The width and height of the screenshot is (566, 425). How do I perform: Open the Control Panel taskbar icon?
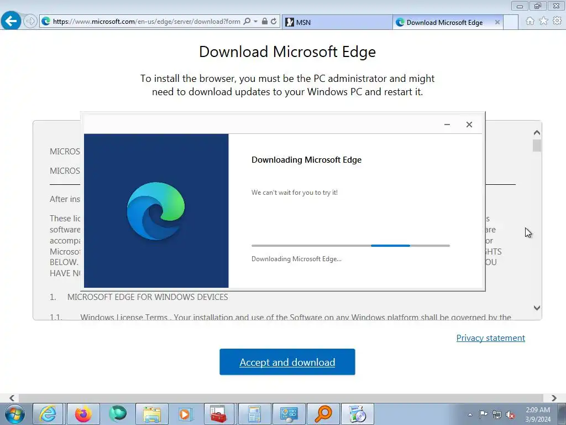[289, 414]
